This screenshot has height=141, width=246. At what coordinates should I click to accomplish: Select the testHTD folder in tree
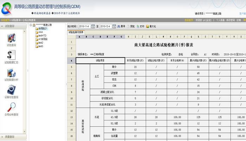pyautogui.click(x=43, y=35)
